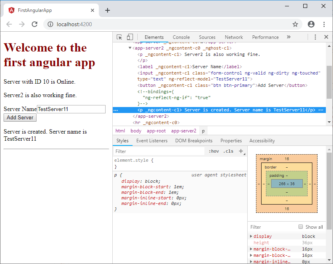The height and width of the screenshot is (264, 333).
Task: Expand the margin-inline computed property
Action: 251,262
